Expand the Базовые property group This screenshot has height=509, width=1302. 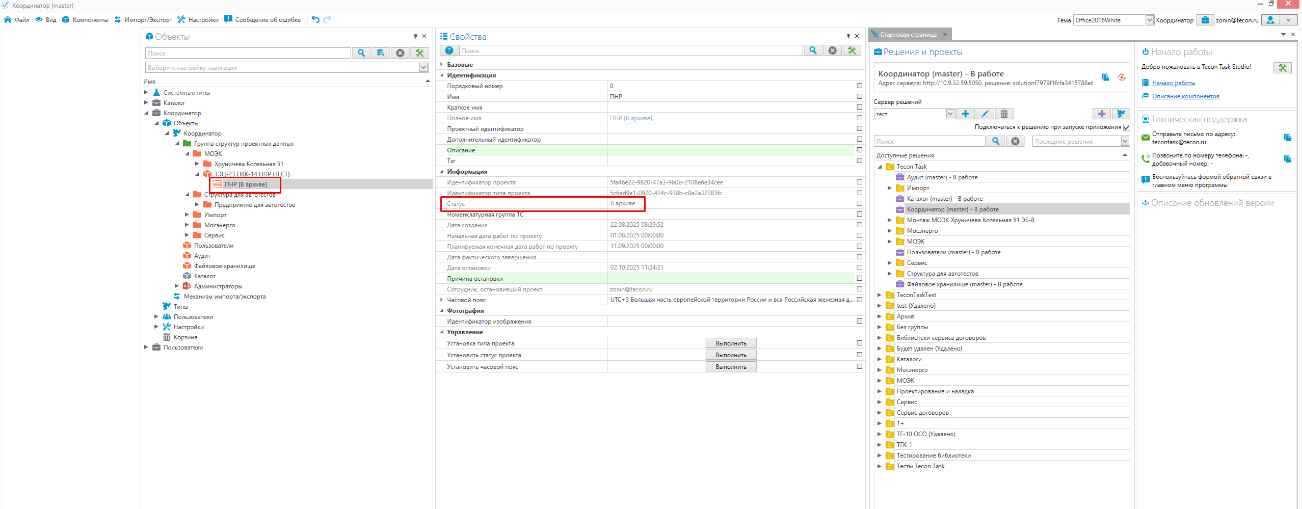tap(441, 65)
